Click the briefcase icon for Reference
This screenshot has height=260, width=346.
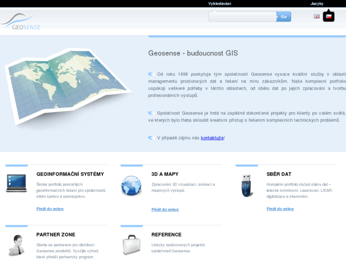coord(131,245)
